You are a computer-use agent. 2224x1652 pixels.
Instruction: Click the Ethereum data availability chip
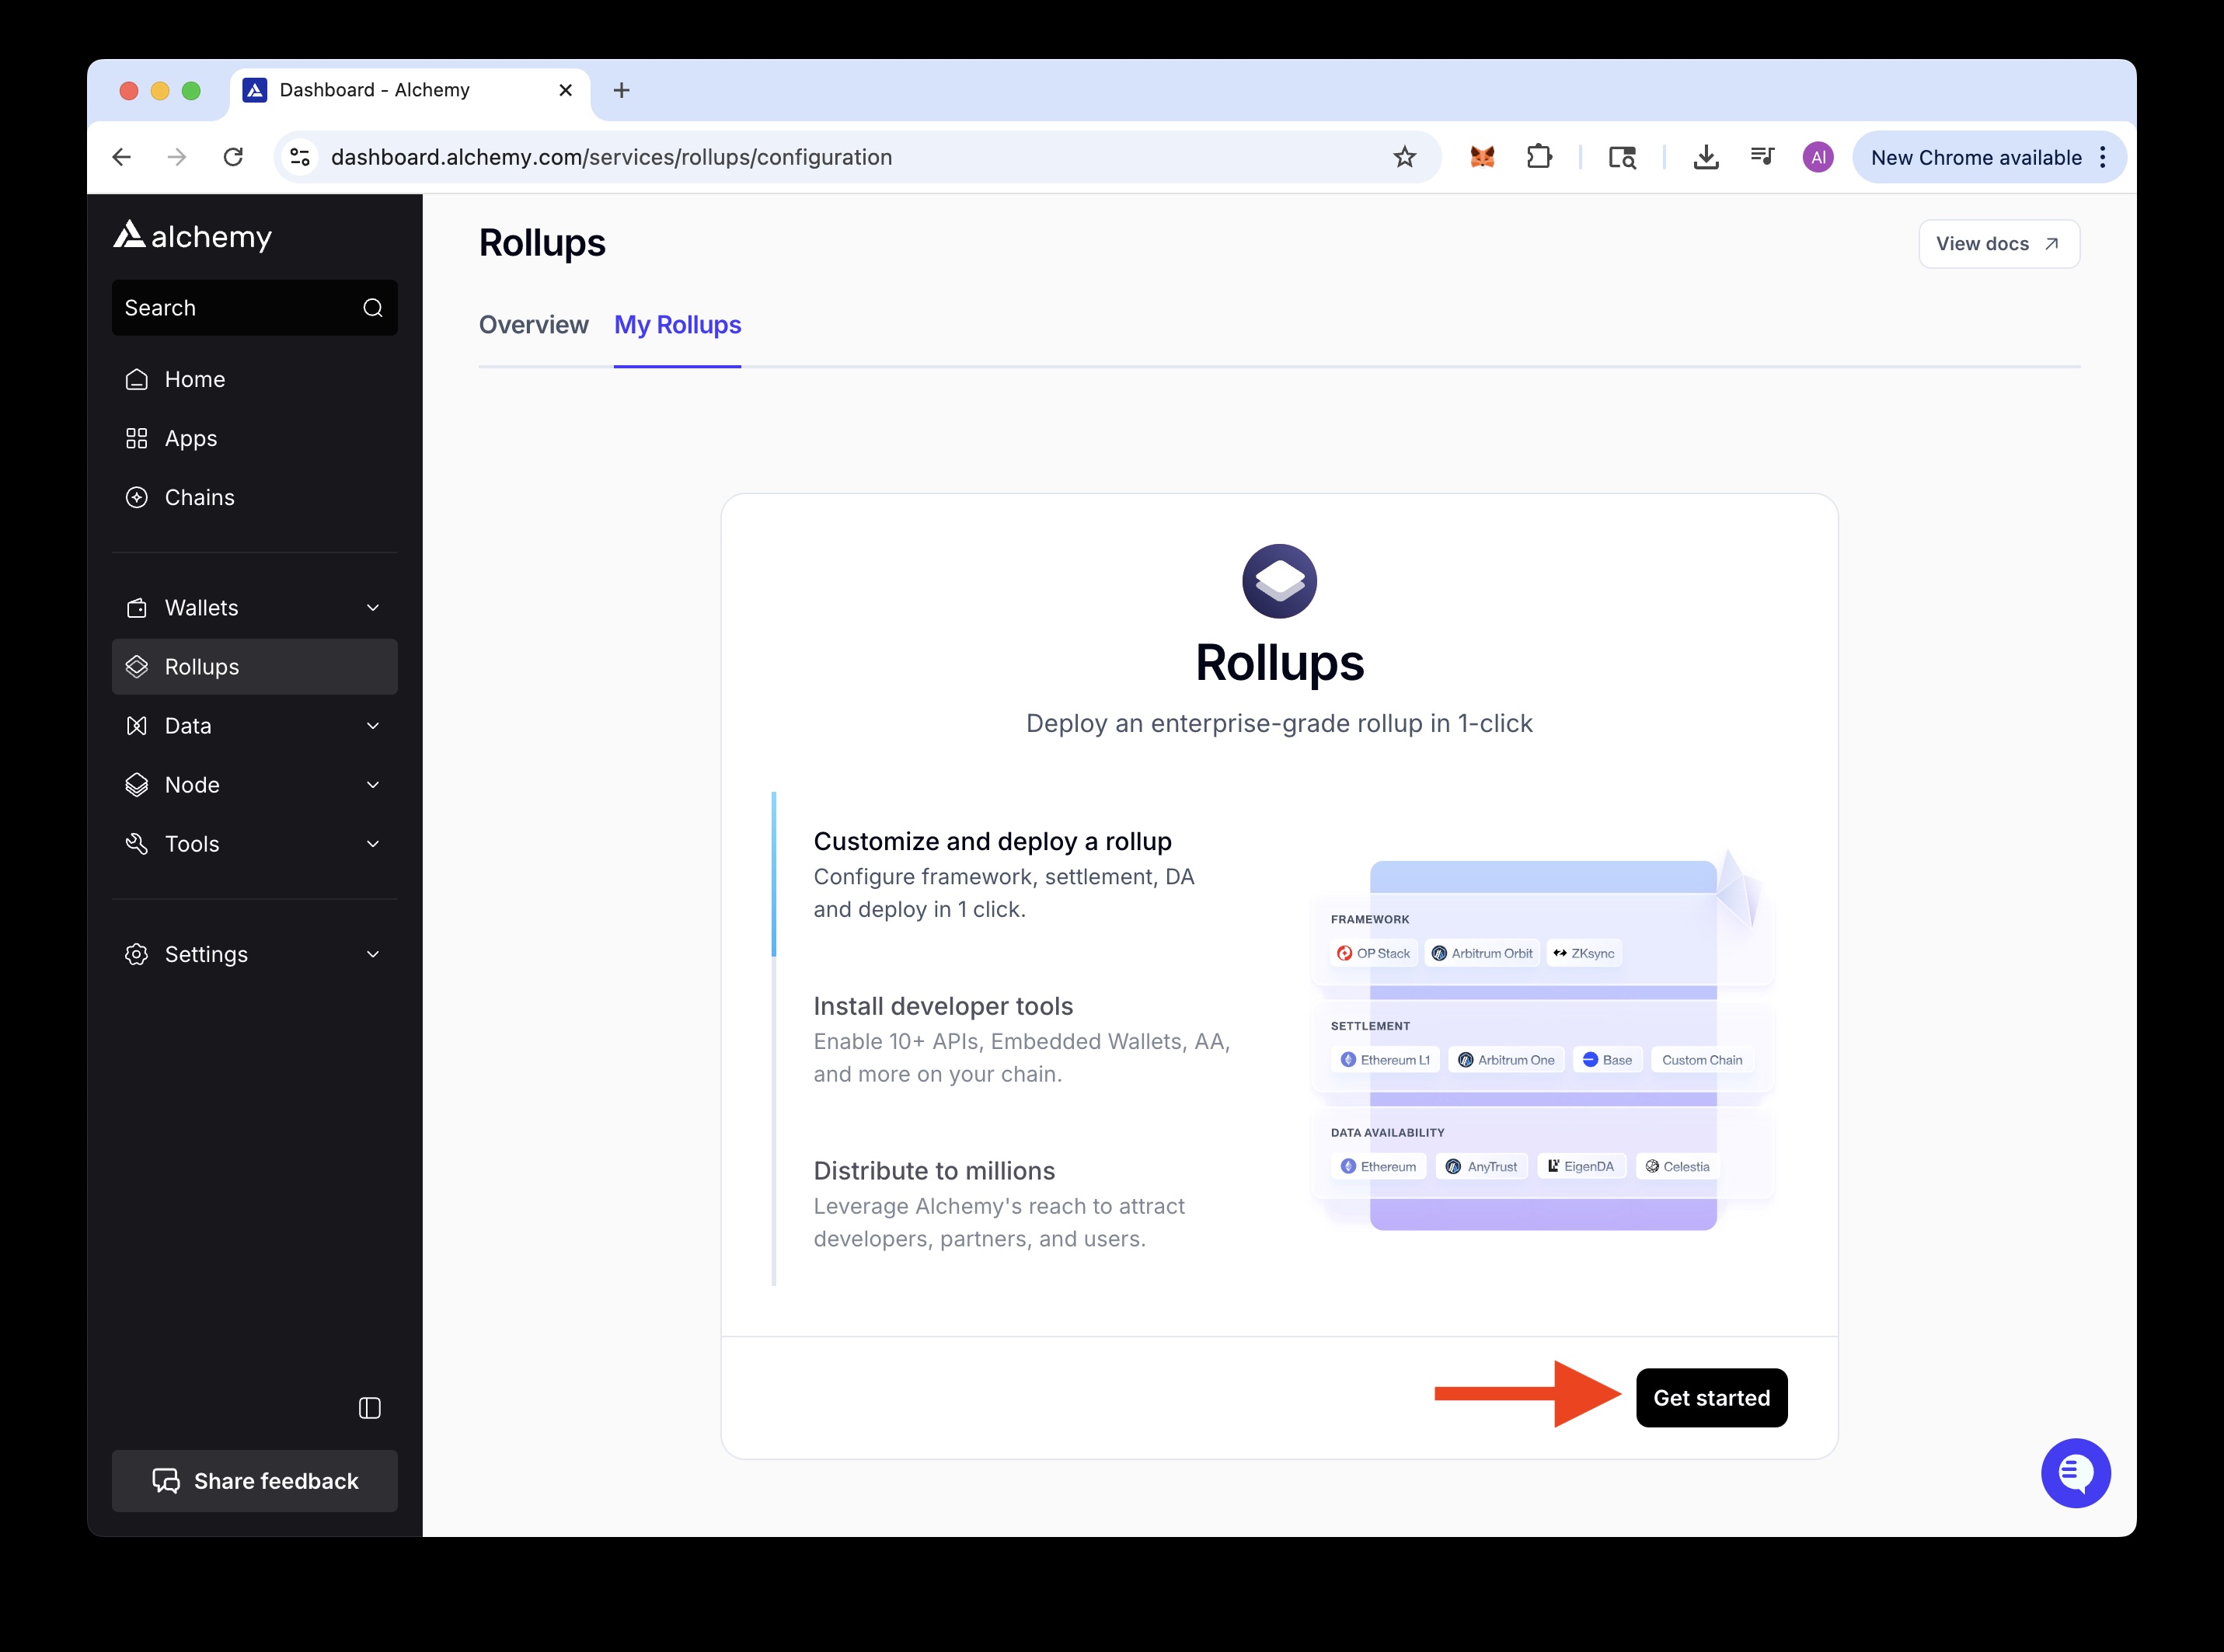pos(1378,1166)
